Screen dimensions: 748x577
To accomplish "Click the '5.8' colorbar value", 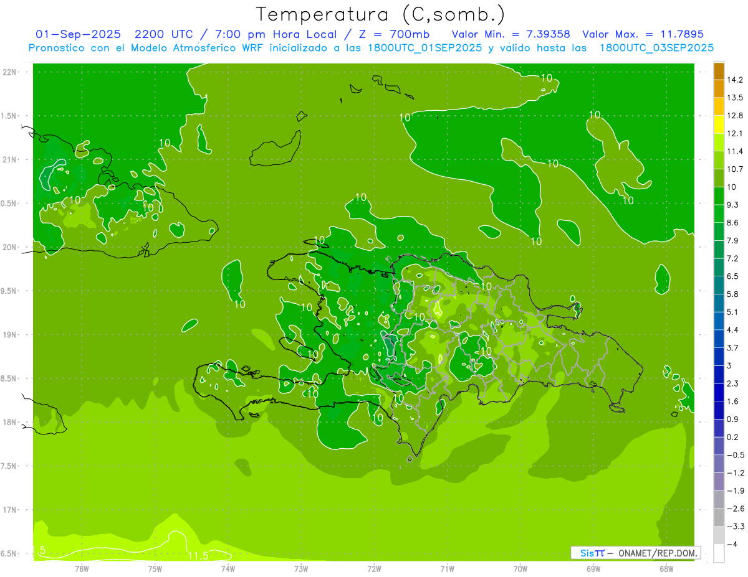I will tap(733, 294).
